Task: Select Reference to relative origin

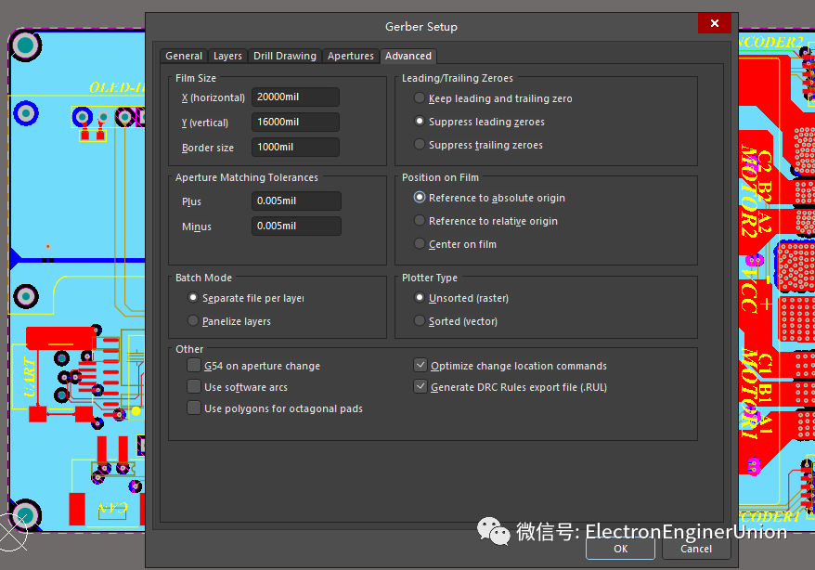Action: (x=420, y=221)
